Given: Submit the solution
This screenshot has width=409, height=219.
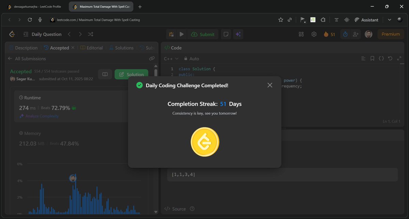Looking at the screenshot, I should click(x=203, y=34).
